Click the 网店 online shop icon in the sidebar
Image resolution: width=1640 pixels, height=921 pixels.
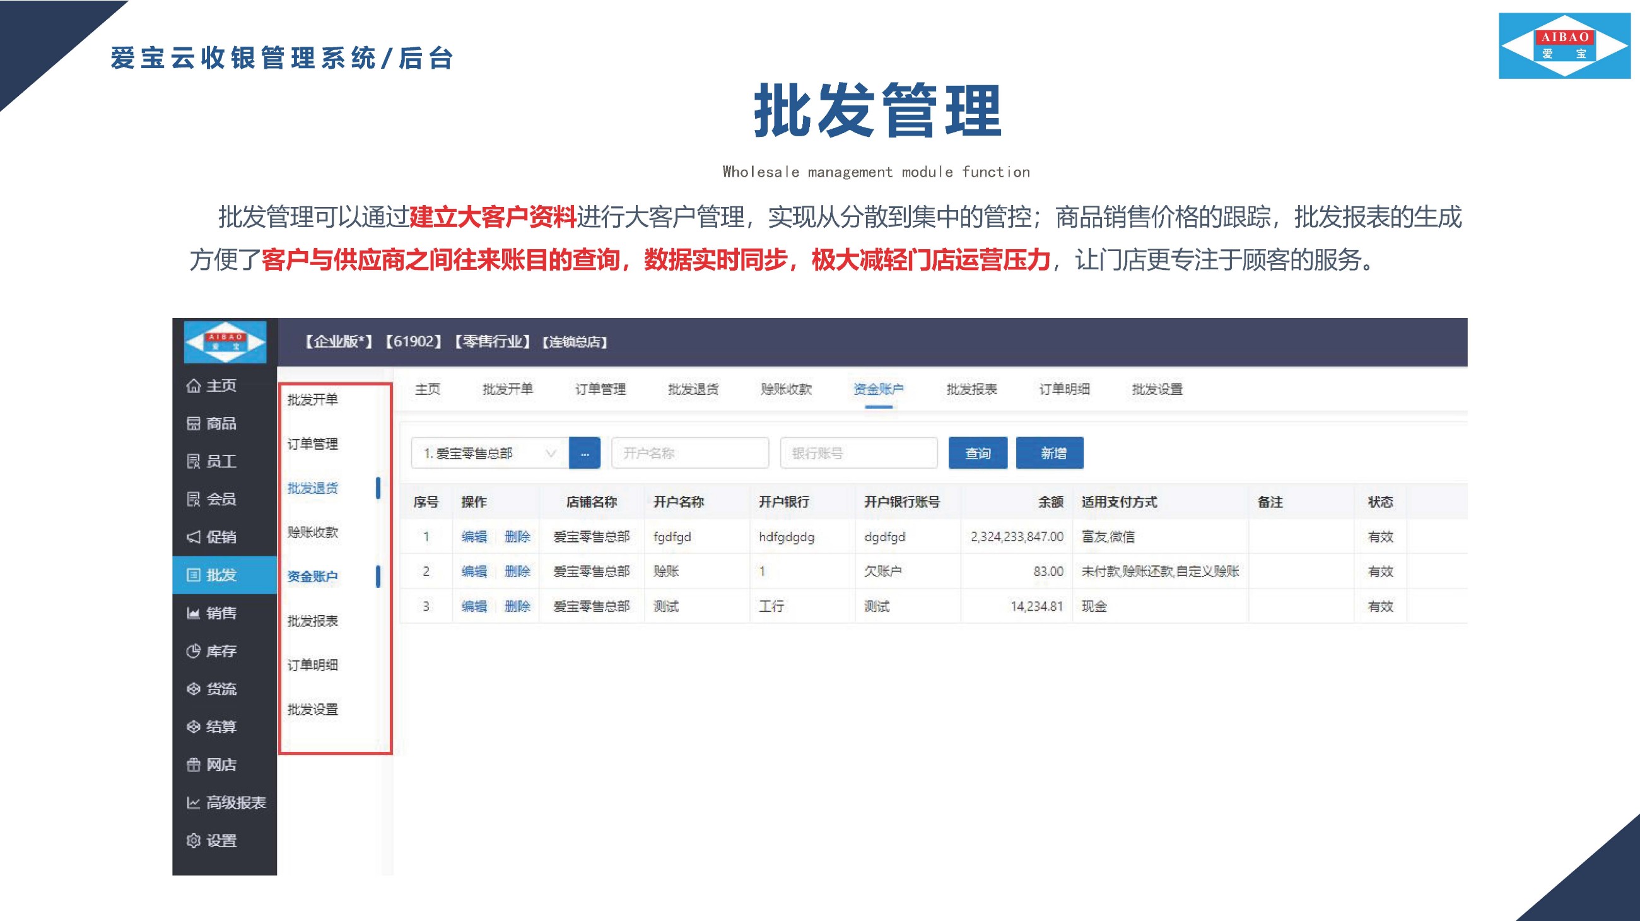193,765
